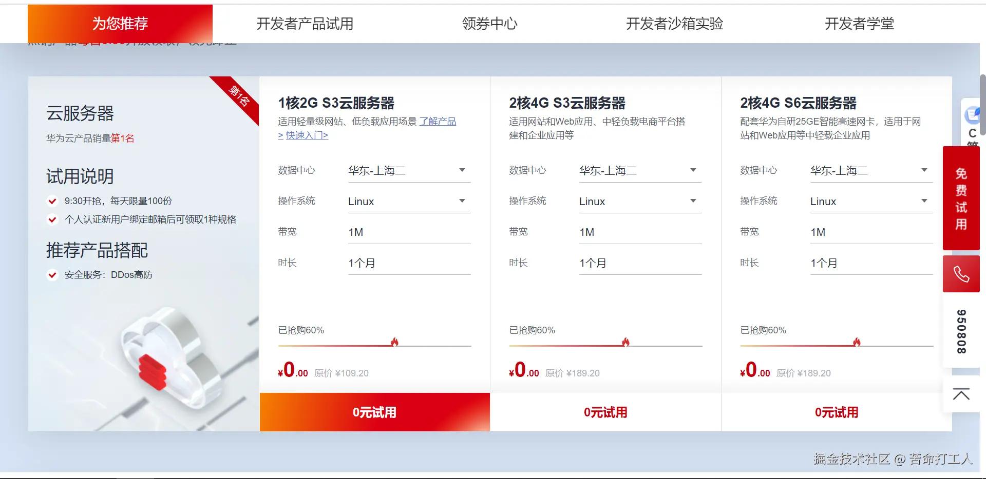Click the phone hotline icon in the right sidebar

pos(961,274)
